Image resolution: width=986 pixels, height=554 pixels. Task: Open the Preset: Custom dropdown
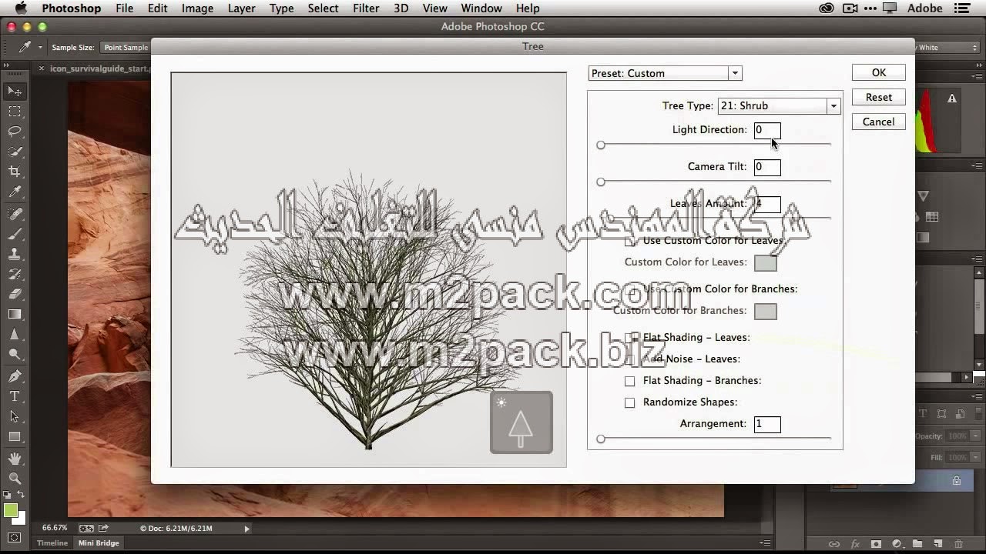(x=665, y=73)
